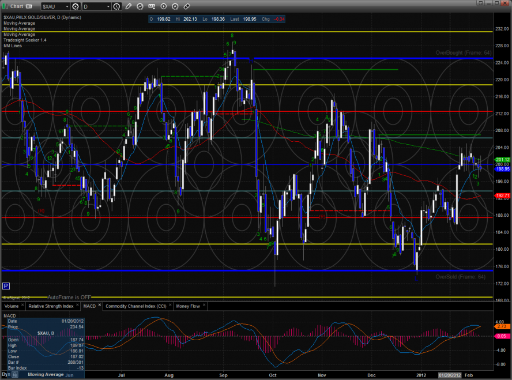This screenshot has height=380, width=512.
Task: Open the interval clock icon
Action: (x=116, y=6)
